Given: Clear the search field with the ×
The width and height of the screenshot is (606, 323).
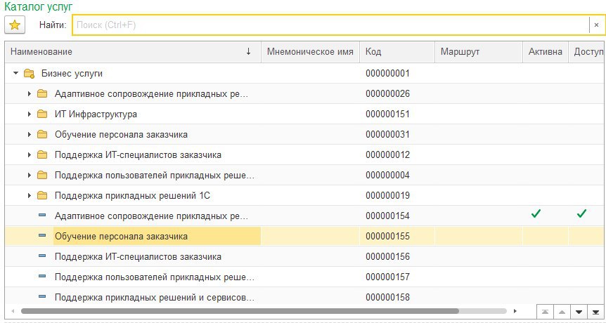Looking at the screenshot, I should tap(596, 25).
